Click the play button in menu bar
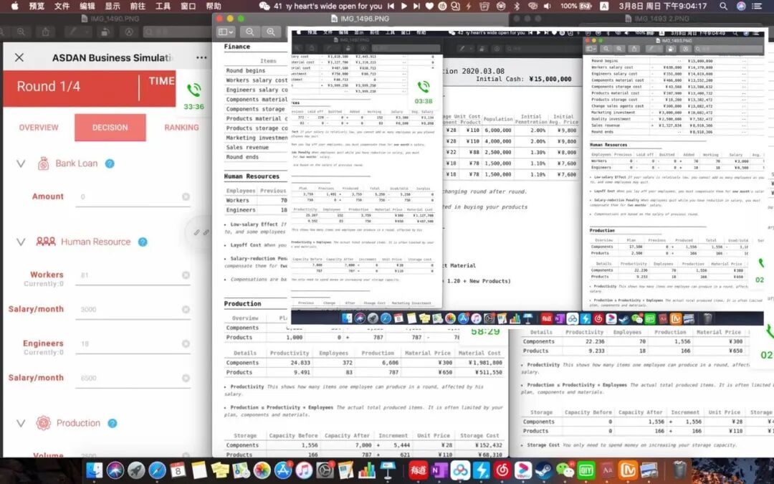774x484 pixels. coord(404,6)
